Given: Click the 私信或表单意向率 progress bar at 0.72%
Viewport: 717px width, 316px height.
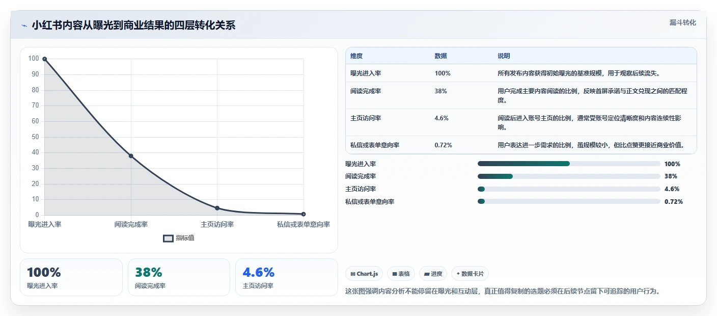Looking at the screenshot, I should (569, 201).
